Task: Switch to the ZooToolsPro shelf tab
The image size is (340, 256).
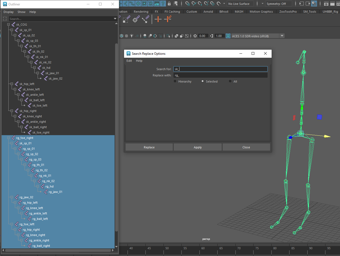Action: 288,12
